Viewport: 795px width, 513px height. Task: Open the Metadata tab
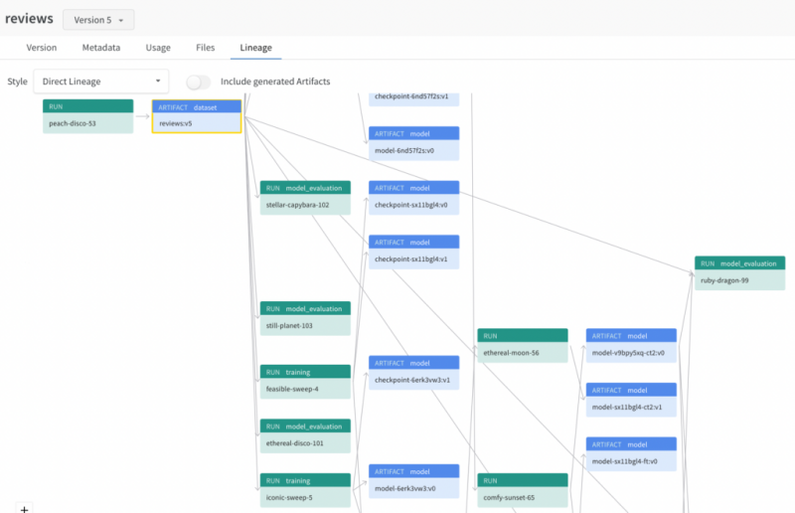click(x=101, y=48)
